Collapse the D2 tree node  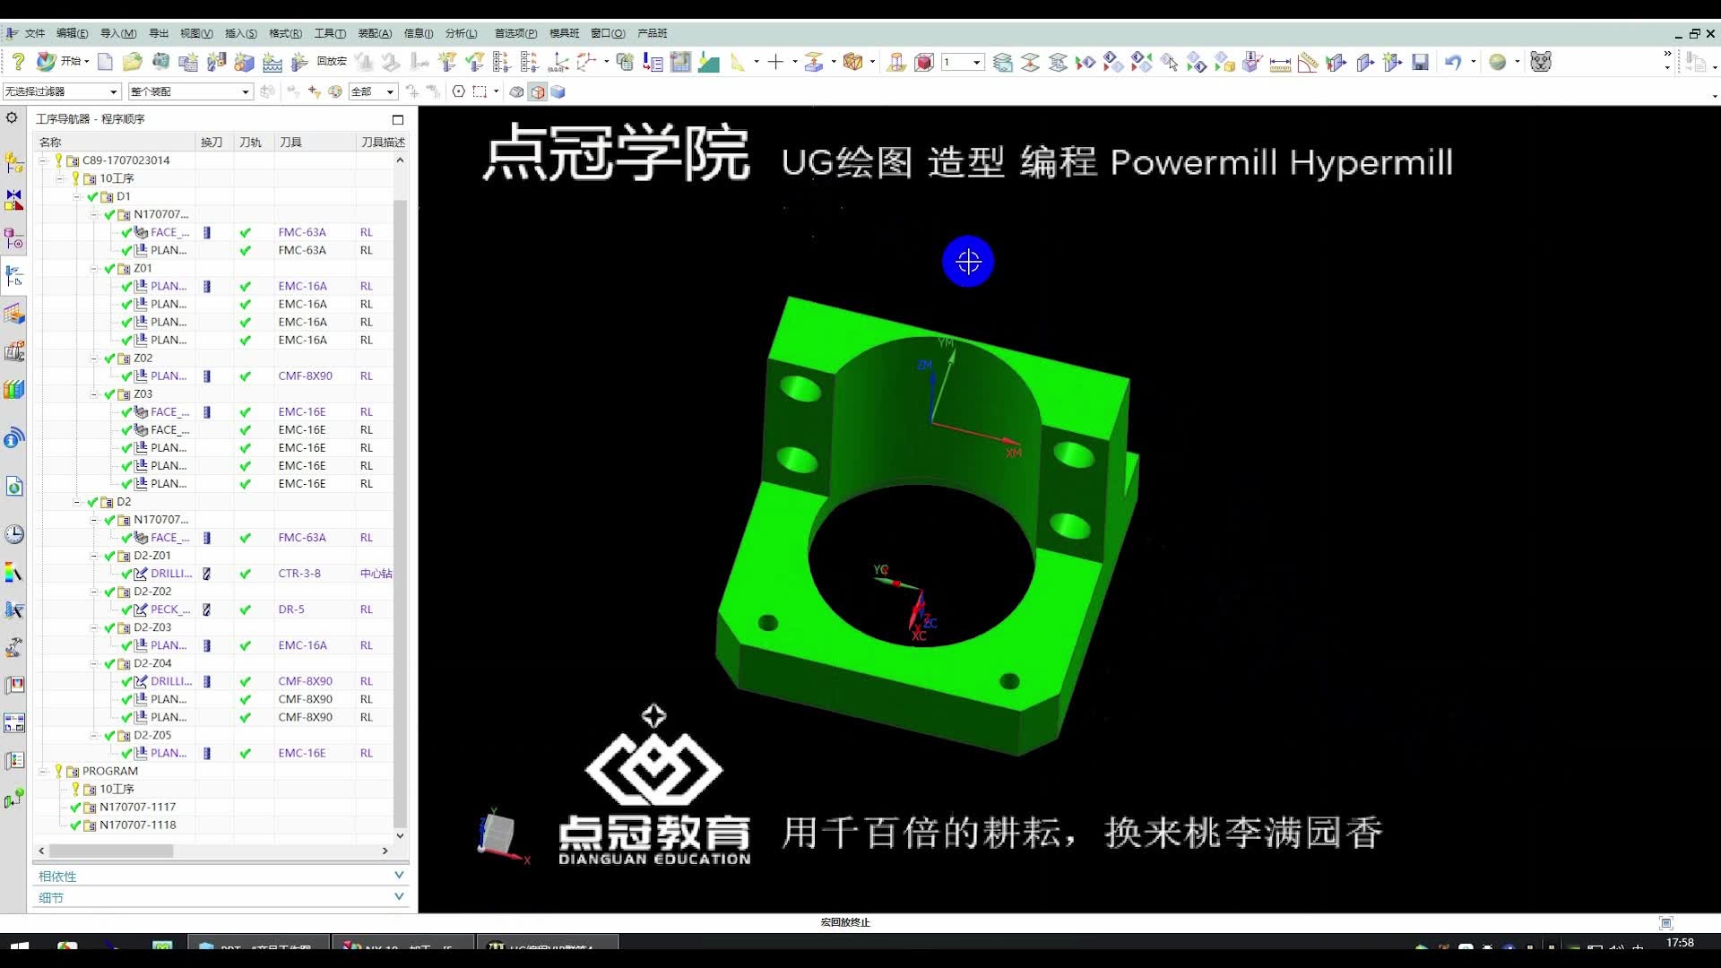(77, 502)
